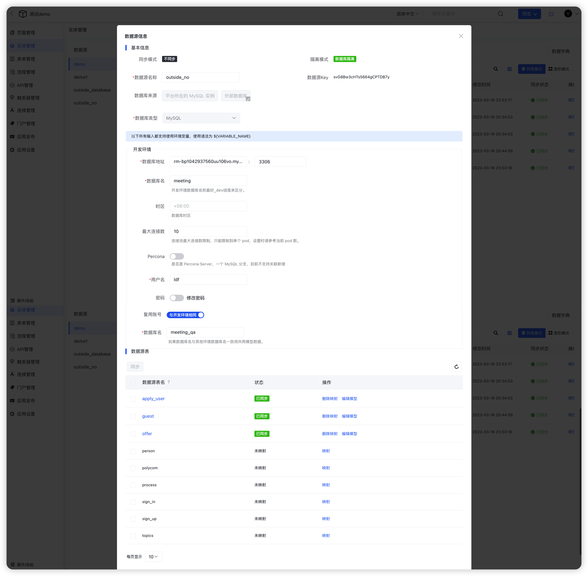The width and height of the screenshot is (588, 576).
Task: Click 编辑模型 for the apply_user table
Action: point(349,399)
